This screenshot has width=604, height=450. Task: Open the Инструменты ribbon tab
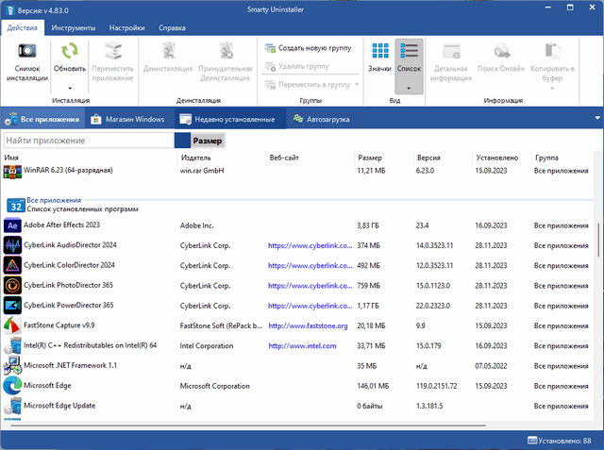pos(73,28)
